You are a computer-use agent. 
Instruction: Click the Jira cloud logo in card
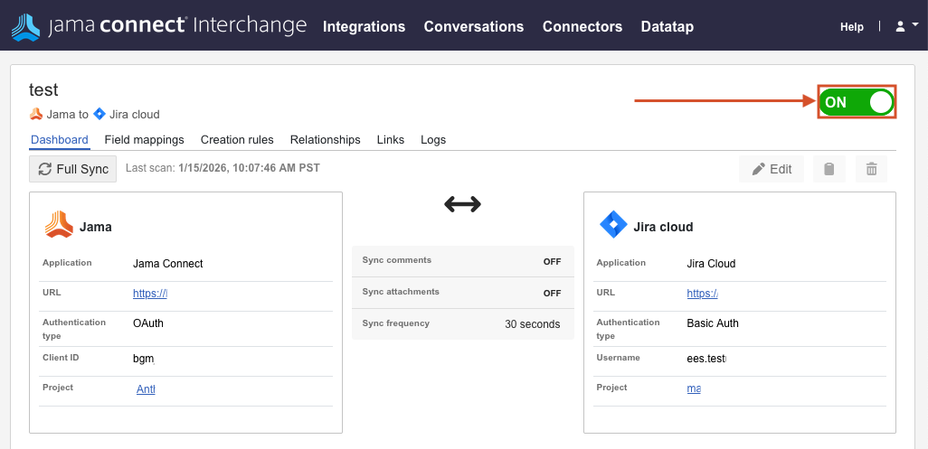coord(613,225)
